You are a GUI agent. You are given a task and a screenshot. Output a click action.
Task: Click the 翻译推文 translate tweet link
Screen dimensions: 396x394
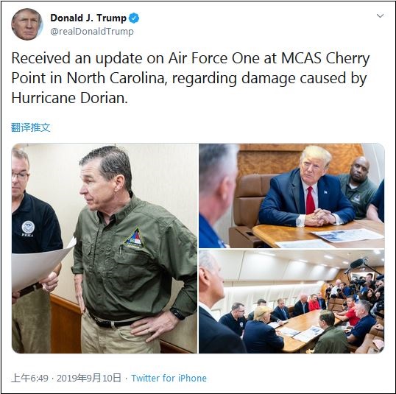click(x=31, y=127)
